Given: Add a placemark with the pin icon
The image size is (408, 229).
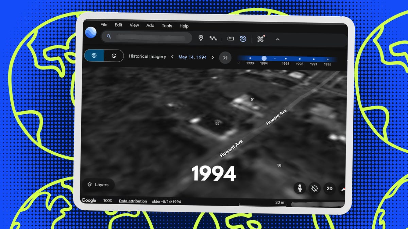Looking at the screenshot, I should click(x=201, y=38).
